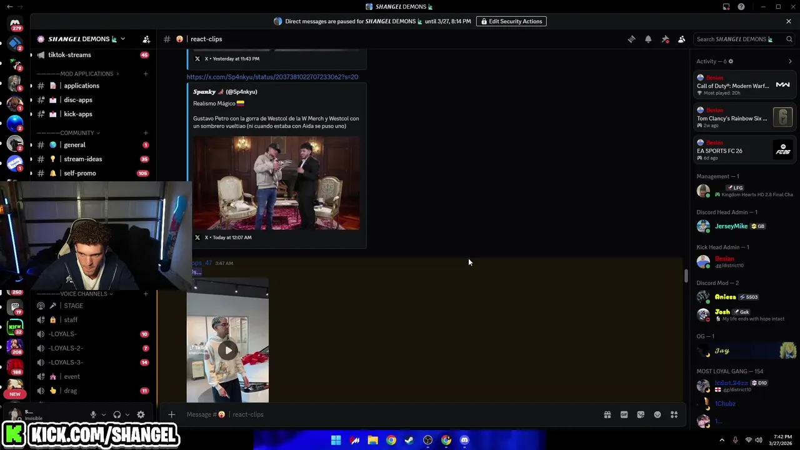
Task: Open File Explorer from taskbar
Action: click(373, 440)
